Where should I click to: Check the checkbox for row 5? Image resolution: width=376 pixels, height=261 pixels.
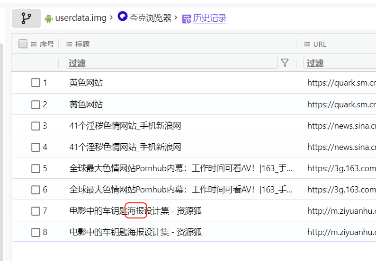coord(36,168)
